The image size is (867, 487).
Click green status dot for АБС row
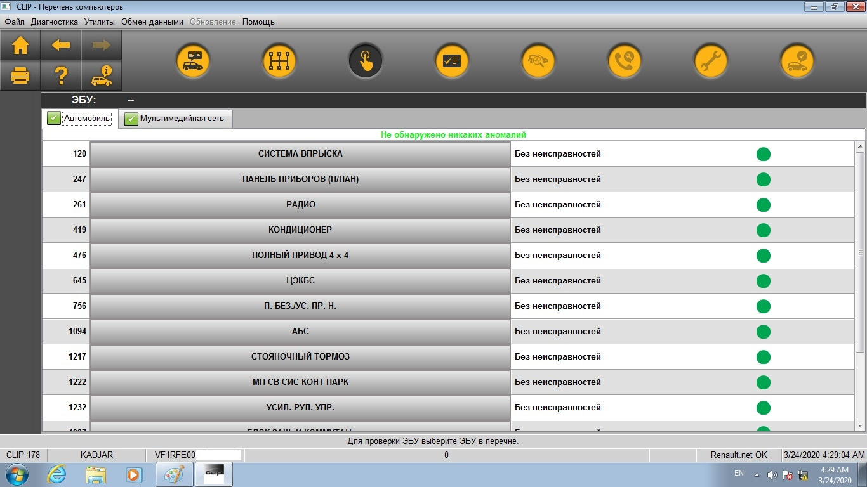pyautogui.click(x=764, y=332)
